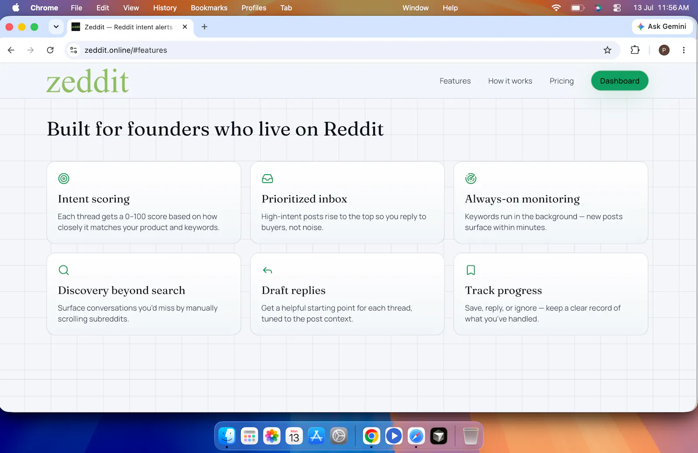Open the Chrome app menu
698x453 pixels.
pos(44,8)
